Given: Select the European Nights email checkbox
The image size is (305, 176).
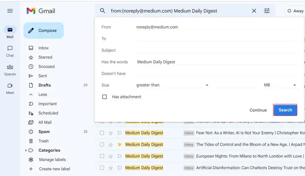Looking at the screenshot, I should [102, 156].
